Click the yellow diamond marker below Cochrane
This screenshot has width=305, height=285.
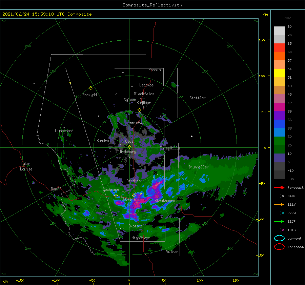116,196
